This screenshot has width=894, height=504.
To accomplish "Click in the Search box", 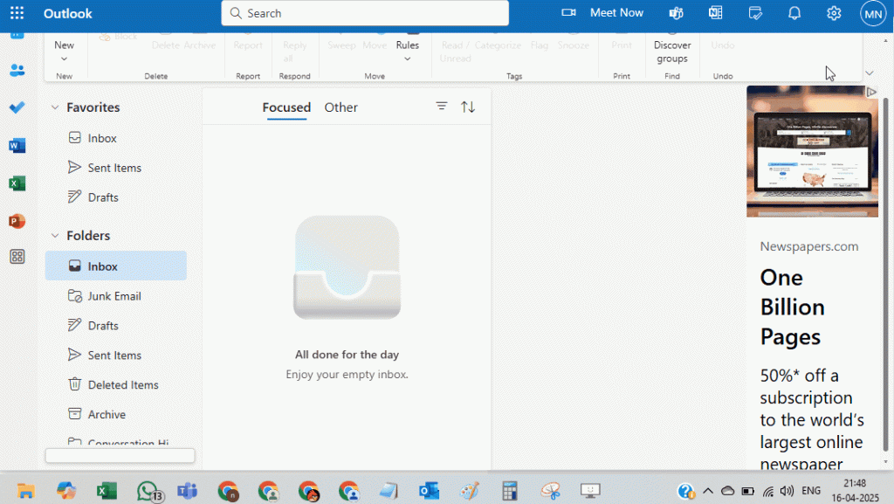I will [x=365, y=13].
